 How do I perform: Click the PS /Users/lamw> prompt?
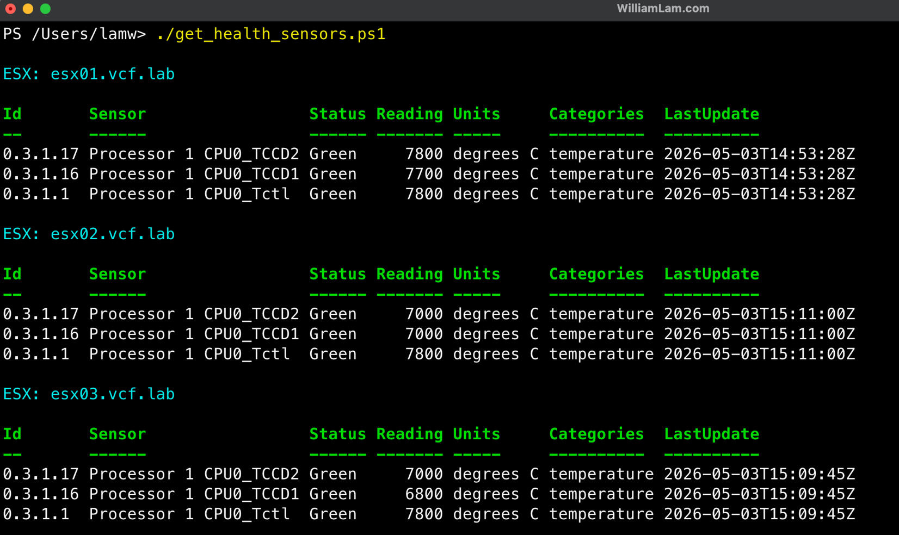coord(75,34)
